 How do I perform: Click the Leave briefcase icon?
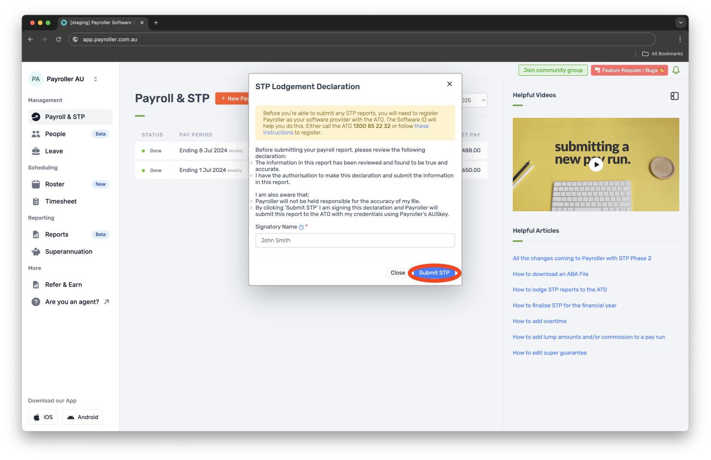tap(36, 151)
